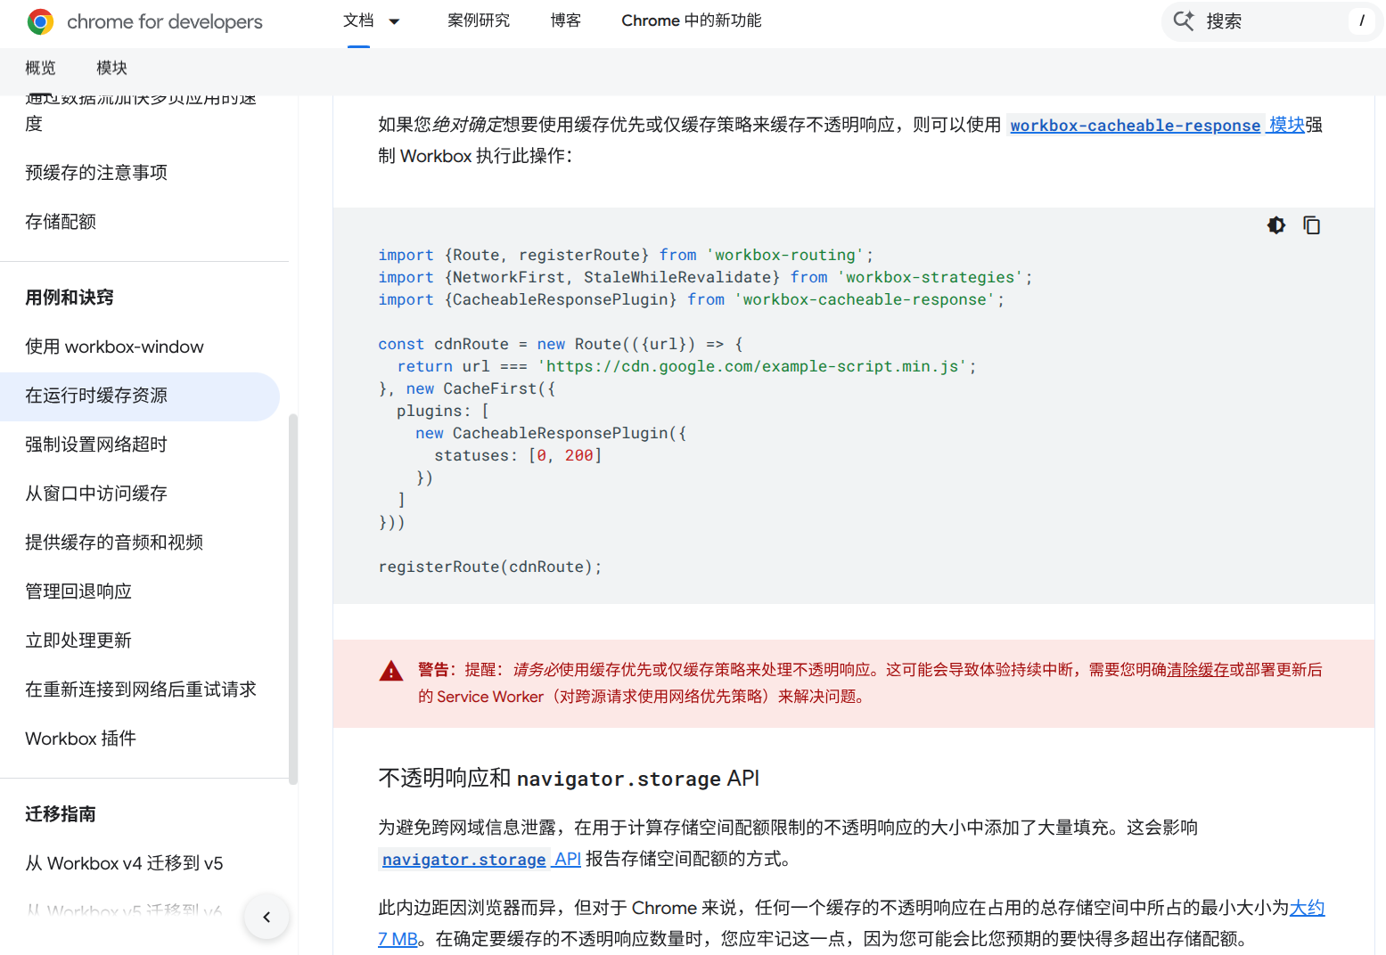Click the 不透明响应和 navigator.storage API heading
Screen dimensions: 1386x955
pos(569,779)
